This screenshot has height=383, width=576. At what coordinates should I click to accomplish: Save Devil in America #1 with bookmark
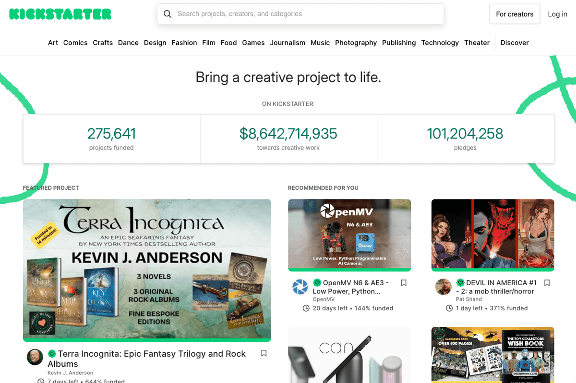(x=547, y=283)
